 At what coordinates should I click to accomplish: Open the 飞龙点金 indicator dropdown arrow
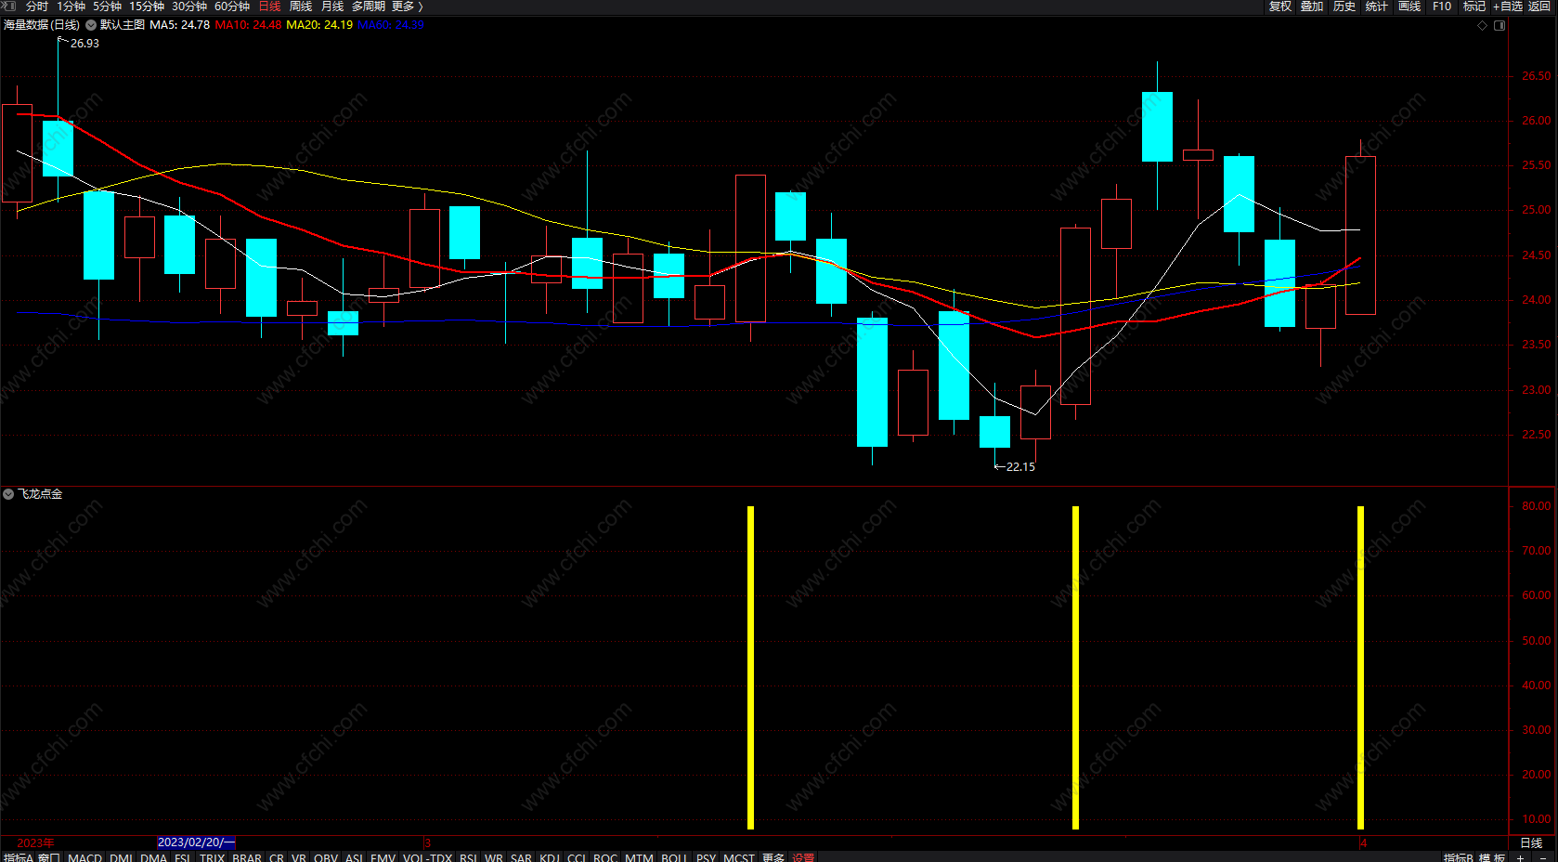pos(8,494)
